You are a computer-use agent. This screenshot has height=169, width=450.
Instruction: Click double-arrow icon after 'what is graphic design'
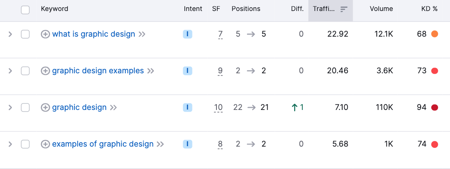click(142, 35)
